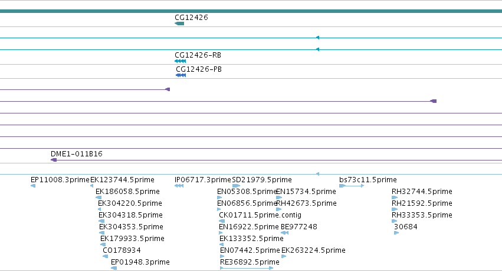
Task: Select the 30684 feature arrow
Action: [396, 233]
